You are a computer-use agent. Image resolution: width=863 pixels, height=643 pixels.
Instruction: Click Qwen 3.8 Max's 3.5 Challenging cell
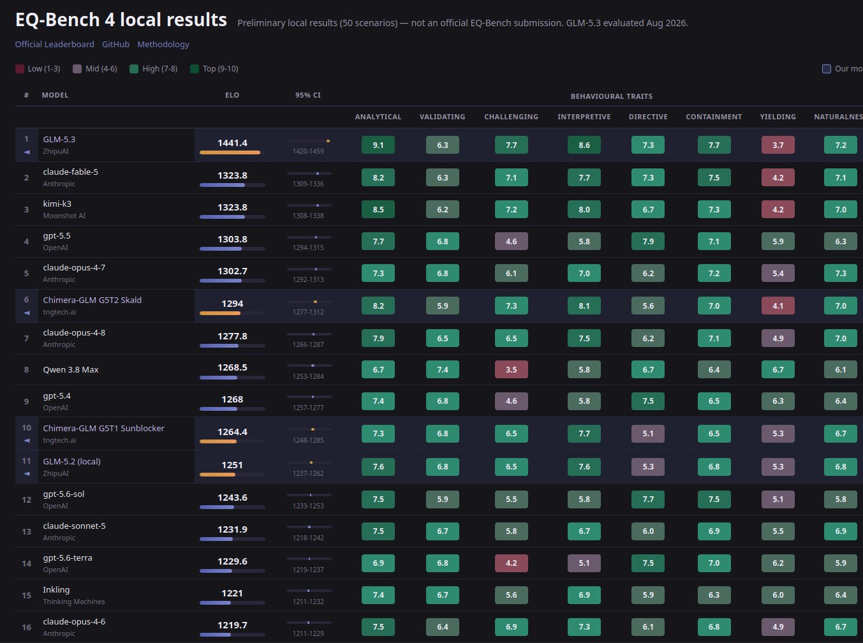pyautogui.click(x=512, y=370)
